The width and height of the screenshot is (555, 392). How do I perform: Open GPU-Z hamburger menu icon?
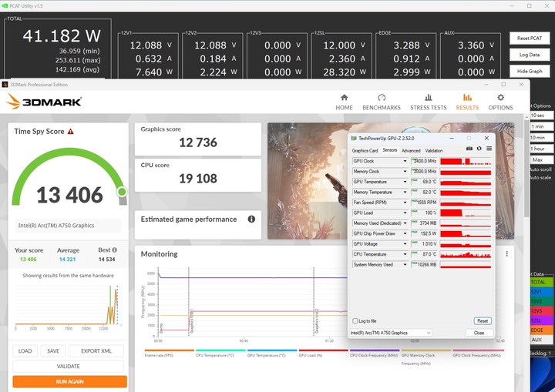[x=489, y=149]
